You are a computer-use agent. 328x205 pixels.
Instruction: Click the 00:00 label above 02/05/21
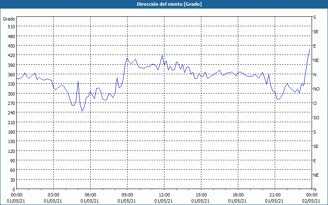(x=312, y=195)
